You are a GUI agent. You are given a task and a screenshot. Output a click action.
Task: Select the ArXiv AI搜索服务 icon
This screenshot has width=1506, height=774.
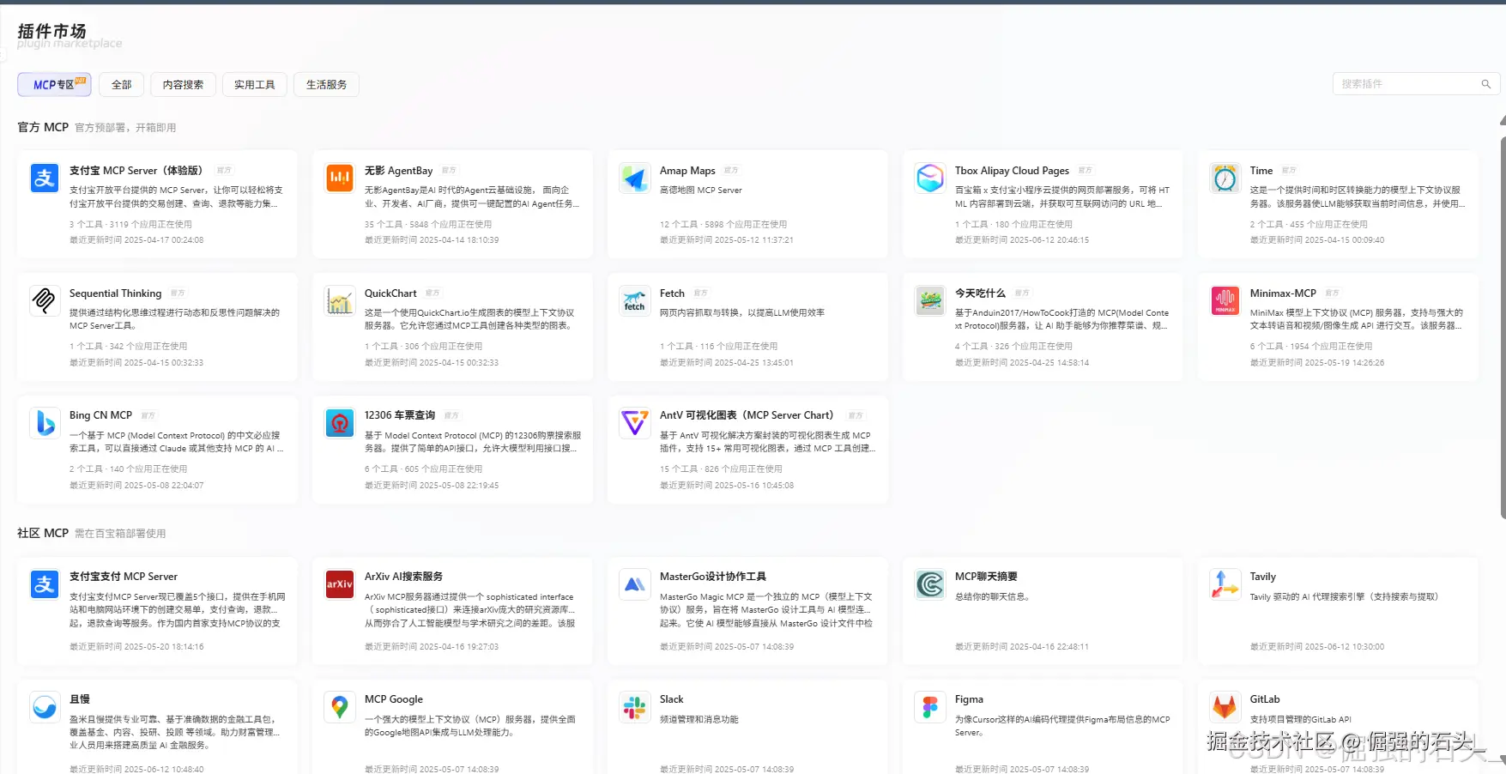339,584
